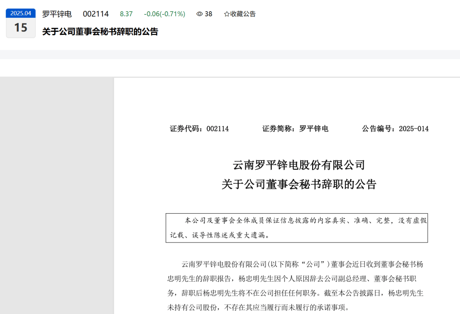Click the star icon to favorite announcement
The image size is (460, 314).
coord(227,14)
